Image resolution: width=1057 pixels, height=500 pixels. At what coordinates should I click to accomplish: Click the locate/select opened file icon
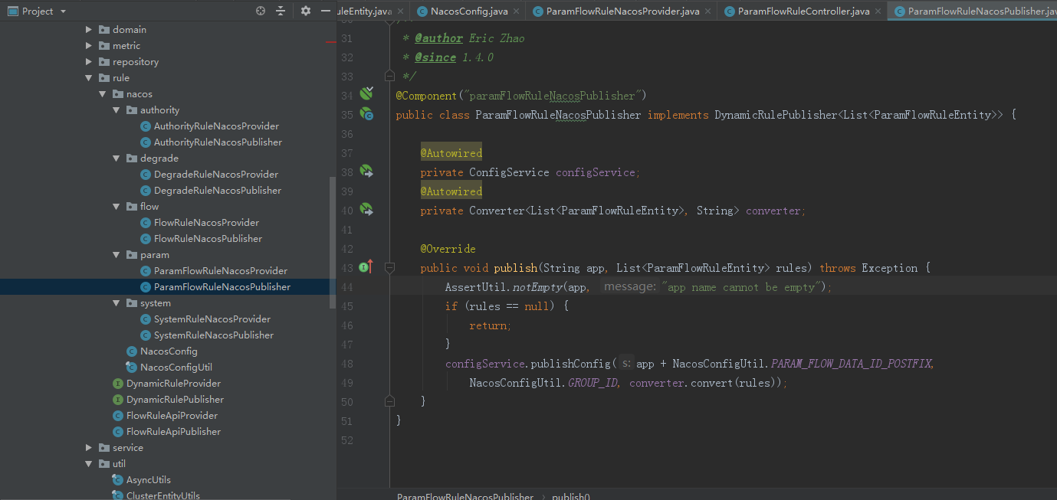261,11
